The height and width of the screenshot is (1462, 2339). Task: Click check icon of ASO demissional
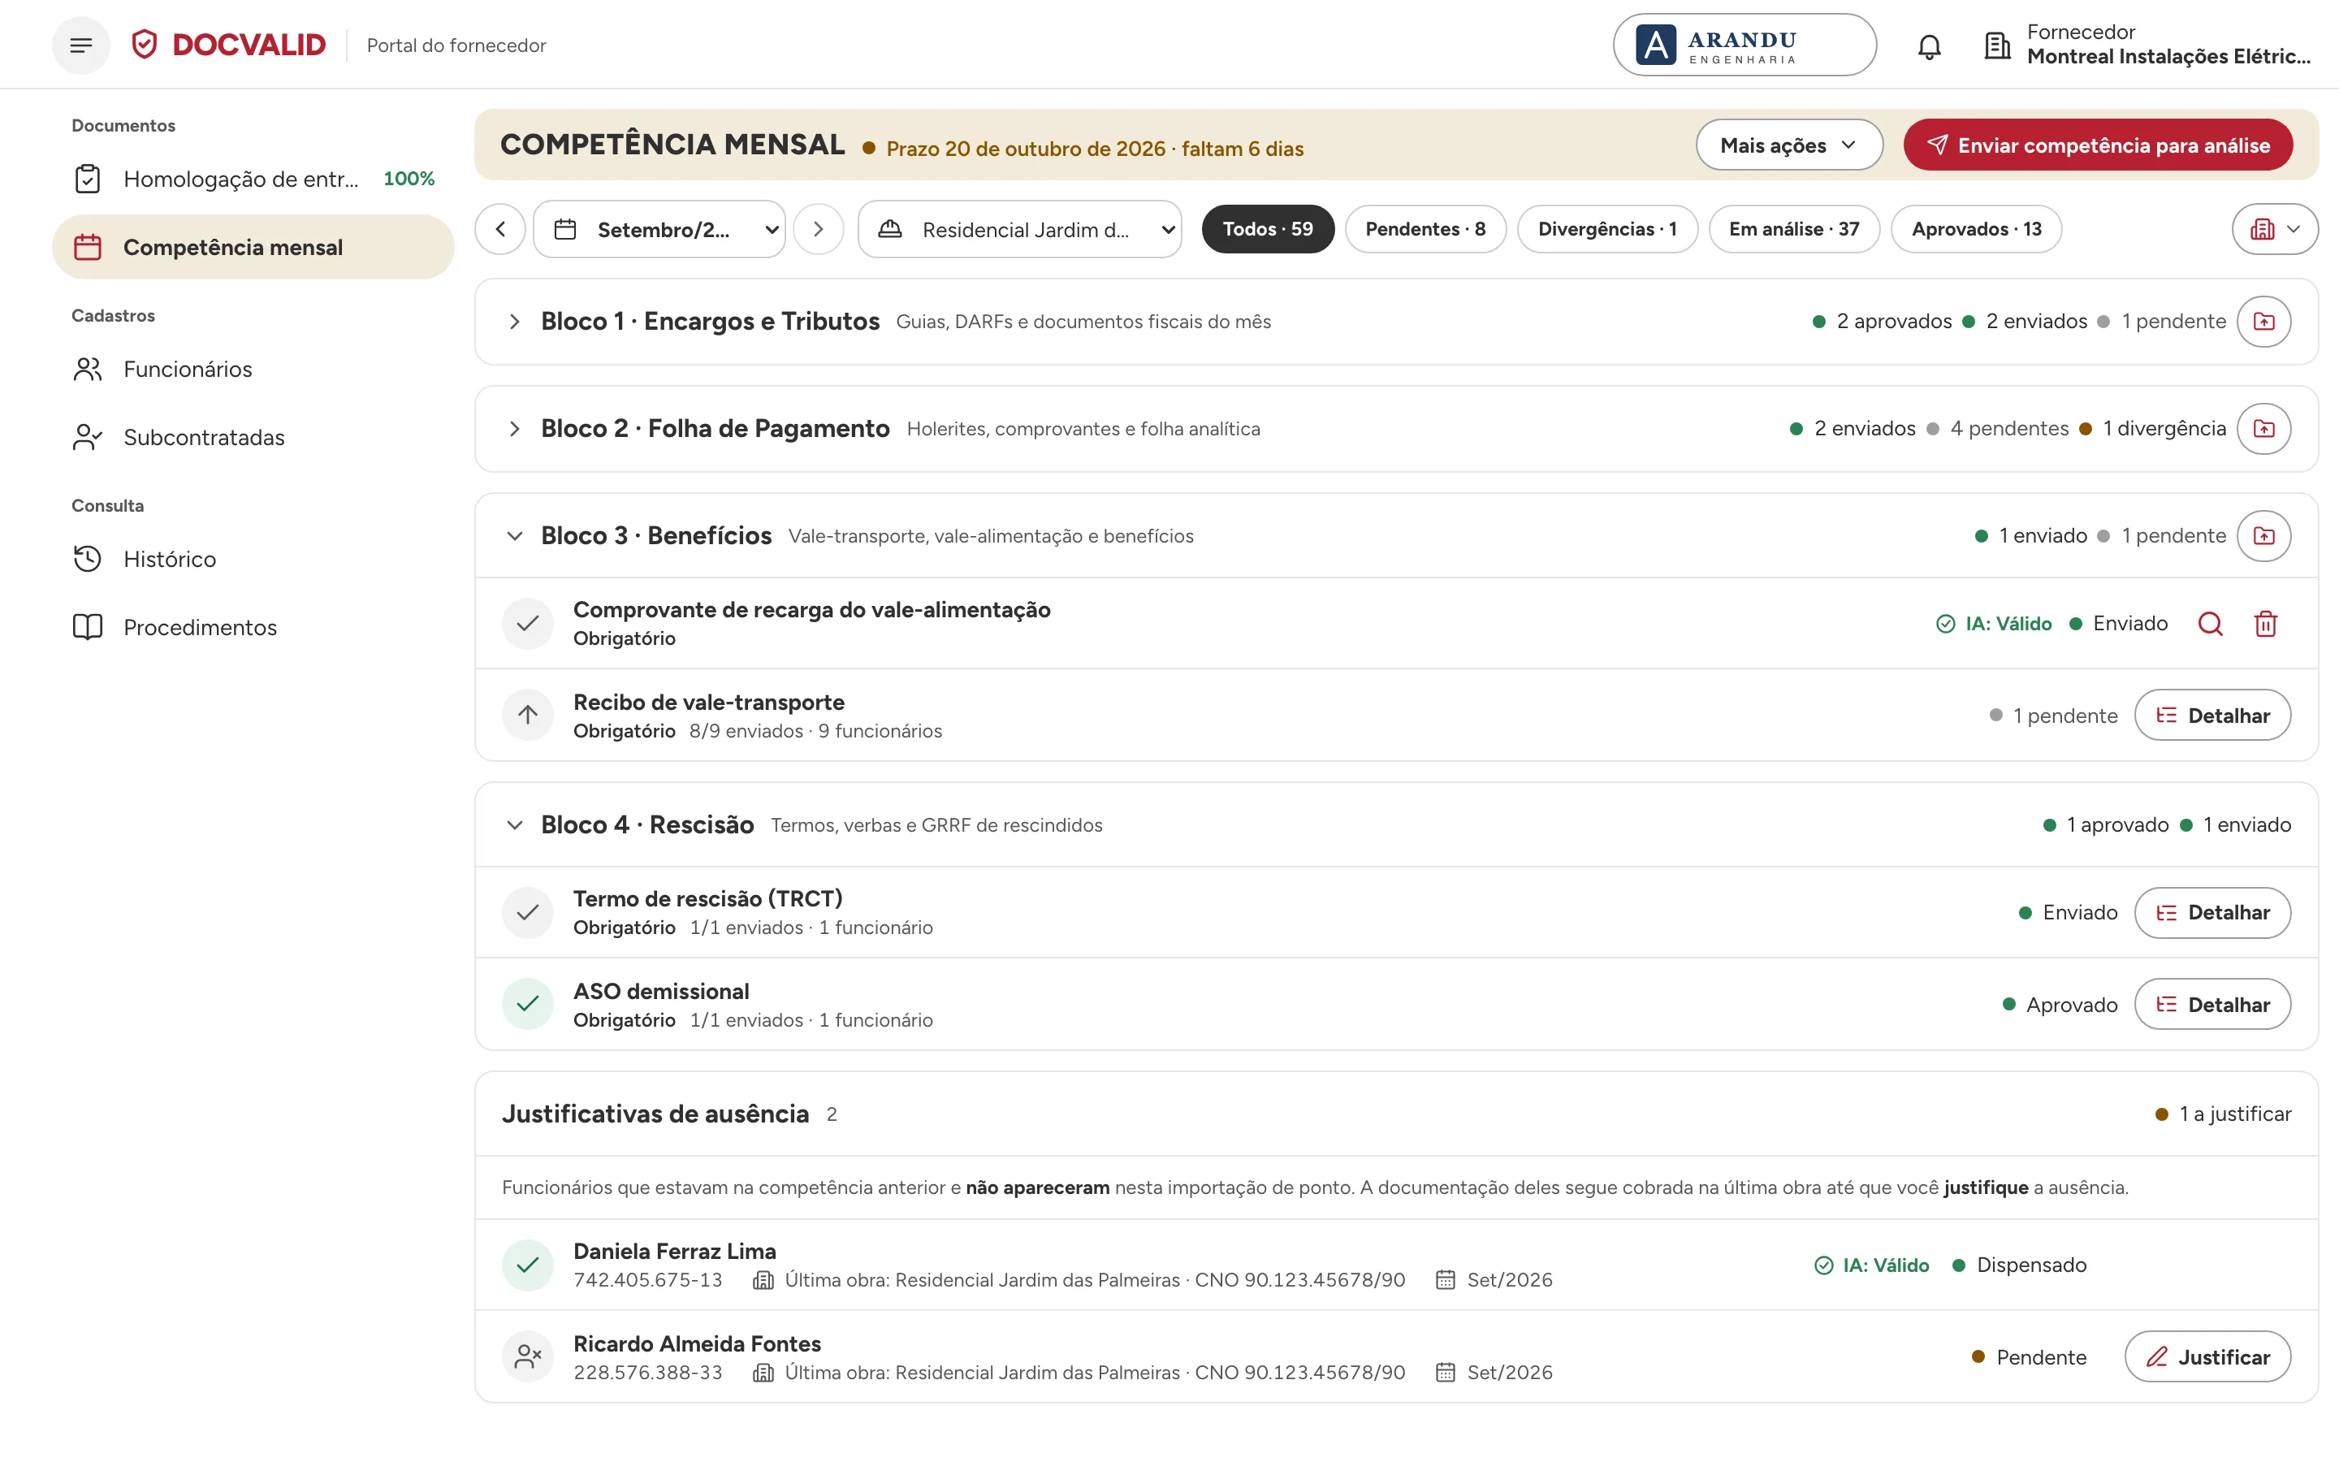point(528,1005)
